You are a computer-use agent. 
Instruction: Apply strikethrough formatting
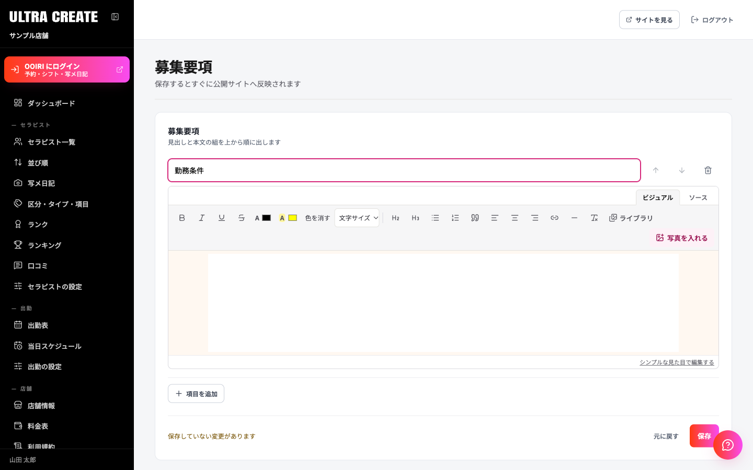pyautogui.click(x=242, y=218)
